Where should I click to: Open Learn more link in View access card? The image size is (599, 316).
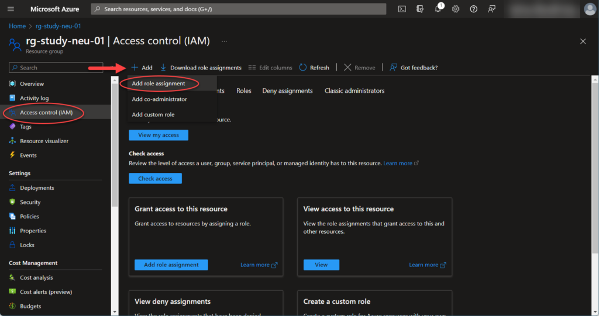click(x=428, y=265)
